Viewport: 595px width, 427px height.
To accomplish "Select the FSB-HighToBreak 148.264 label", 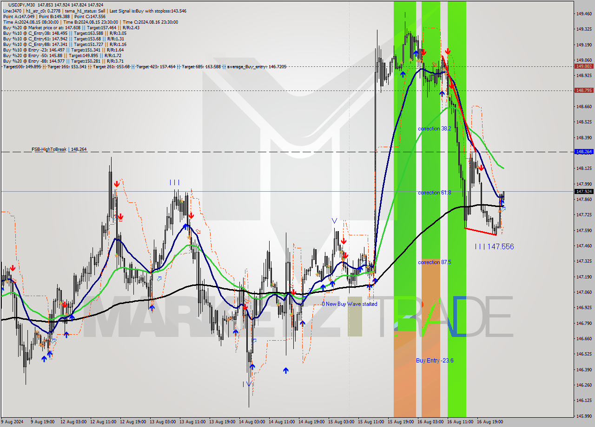I will pyautogui.click(x=59, y=149).
